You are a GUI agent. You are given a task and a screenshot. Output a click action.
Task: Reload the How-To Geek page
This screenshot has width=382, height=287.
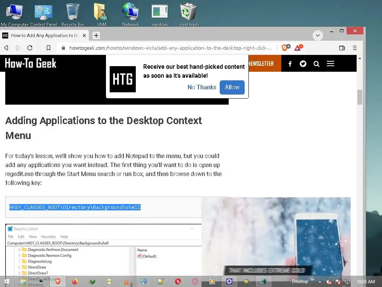click(30, 48)
